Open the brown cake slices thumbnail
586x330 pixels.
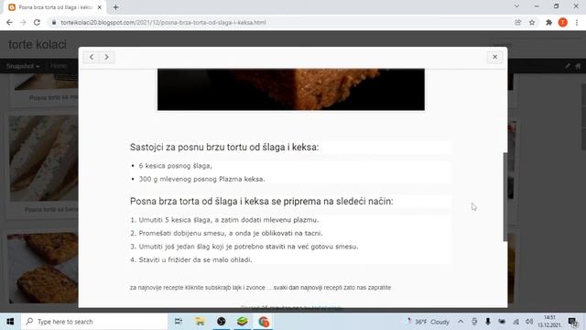coord(43,268)
